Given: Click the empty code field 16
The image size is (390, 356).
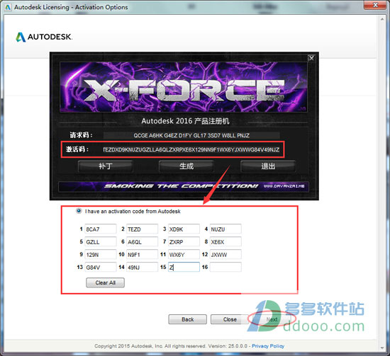Looking at the screenshot, I should 225,267.
